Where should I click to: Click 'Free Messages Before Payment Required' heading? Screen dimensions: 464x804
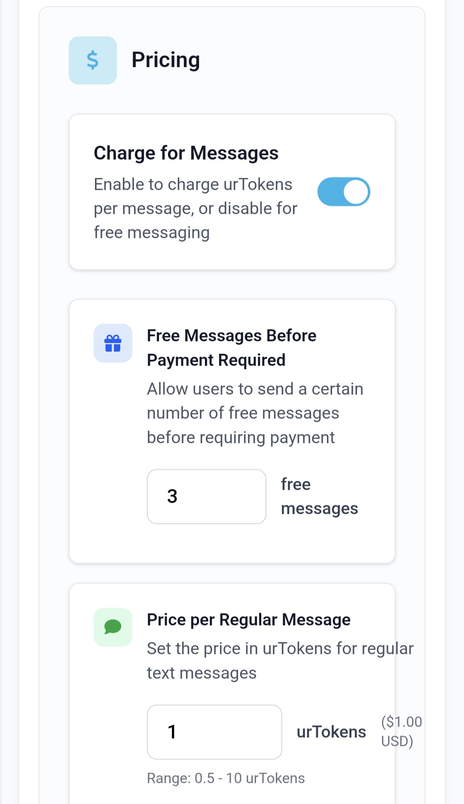point(232,348)
